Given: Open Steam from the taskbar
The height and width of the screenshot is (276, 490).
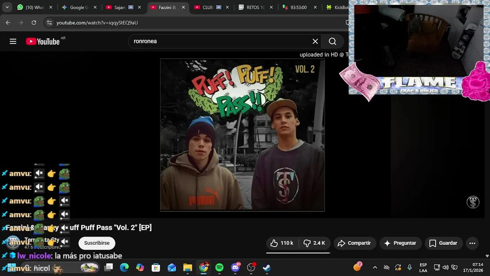Looking at the screenshot, I should (267, 267).
